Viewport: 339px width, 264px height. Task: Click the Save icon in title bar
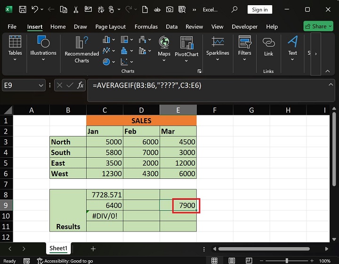pos(22,9)
